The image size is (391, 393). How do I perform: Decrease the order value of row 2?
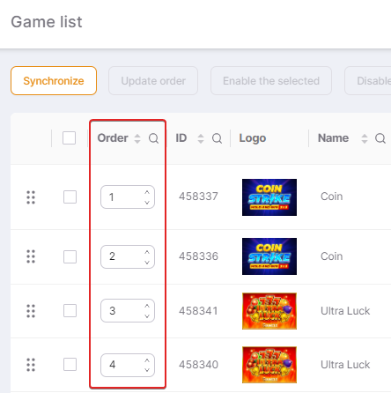[147, 262]
